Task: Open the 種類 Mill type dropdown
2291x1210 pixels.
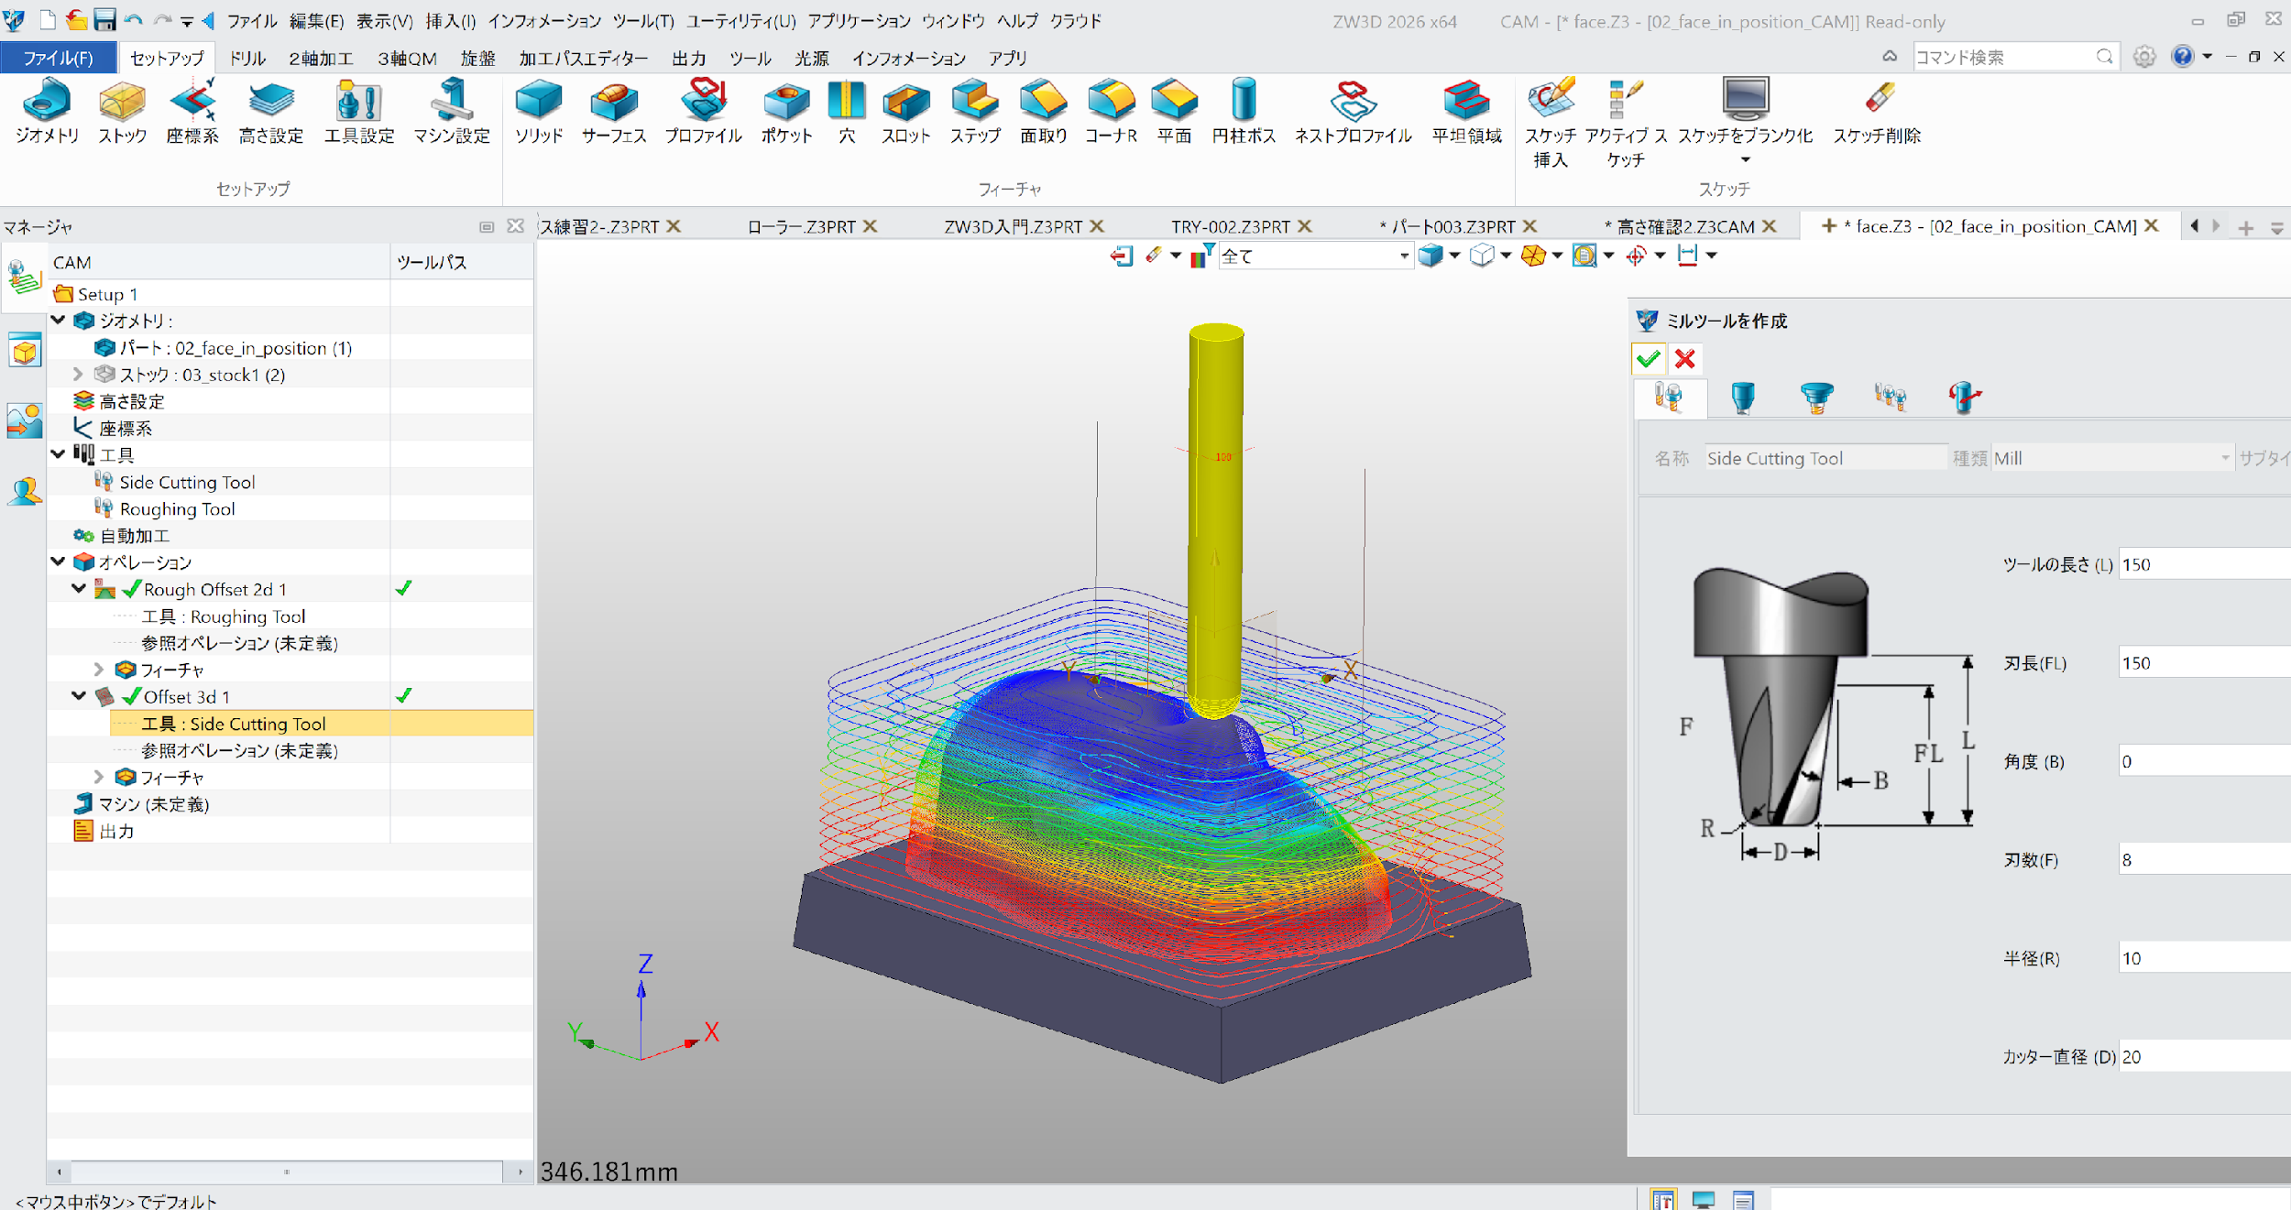Action: pyautogui.click(x=2223, y=458)
